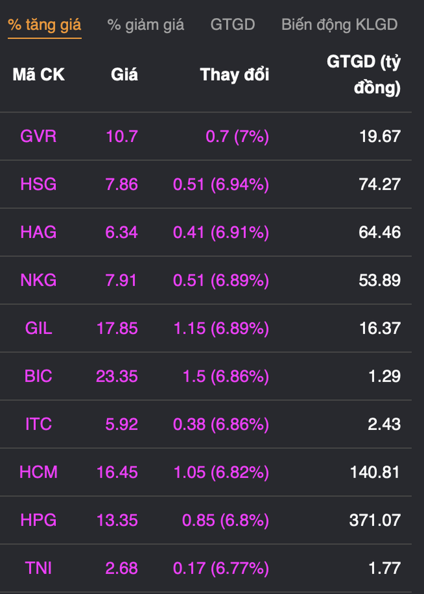Open the HSG stock ticker
This screenshot has height=594, width=424.
[38, 184]
